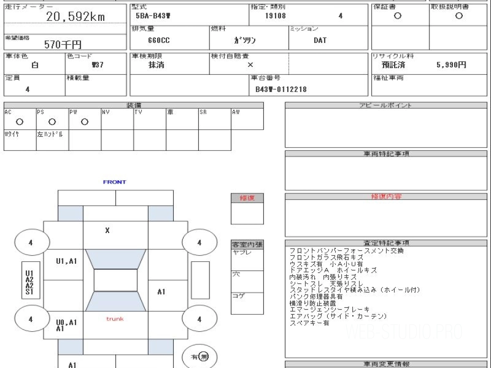Click the blue FRONT diagram label
This screenshot has height=368, width=491.
pyautogui.click(x=115, y=182)
